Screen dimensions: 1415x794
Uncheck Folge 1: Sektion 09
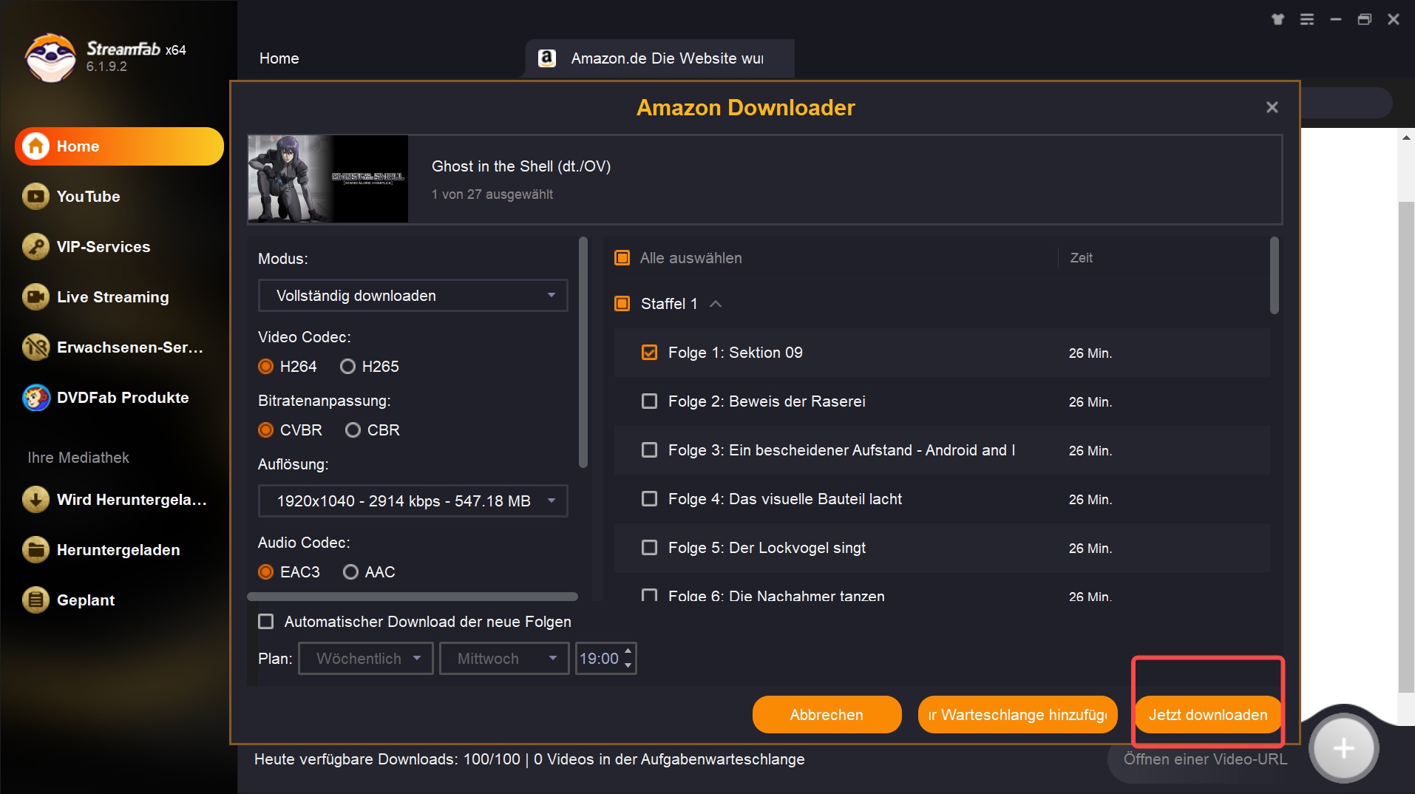tap(649, 353)
